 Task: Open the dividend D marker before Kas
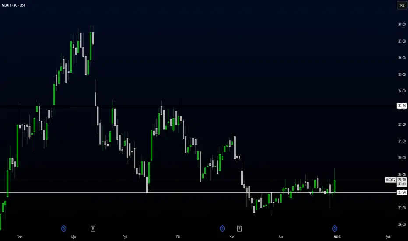[222, 229]
